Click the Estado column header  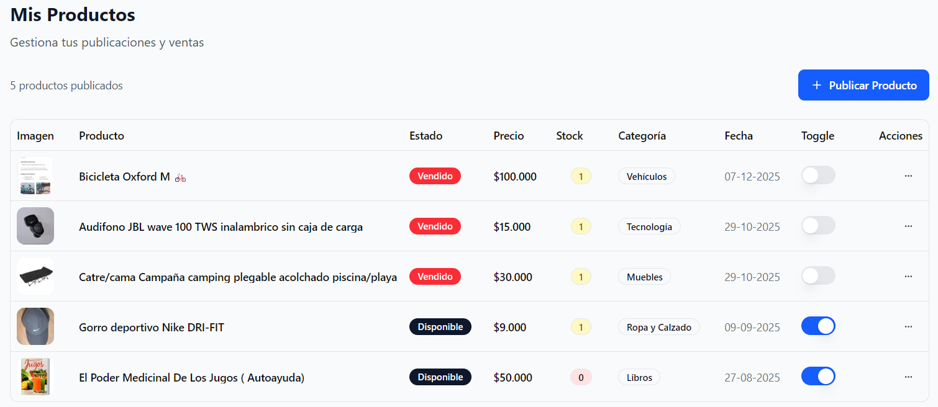click(426, 135)
